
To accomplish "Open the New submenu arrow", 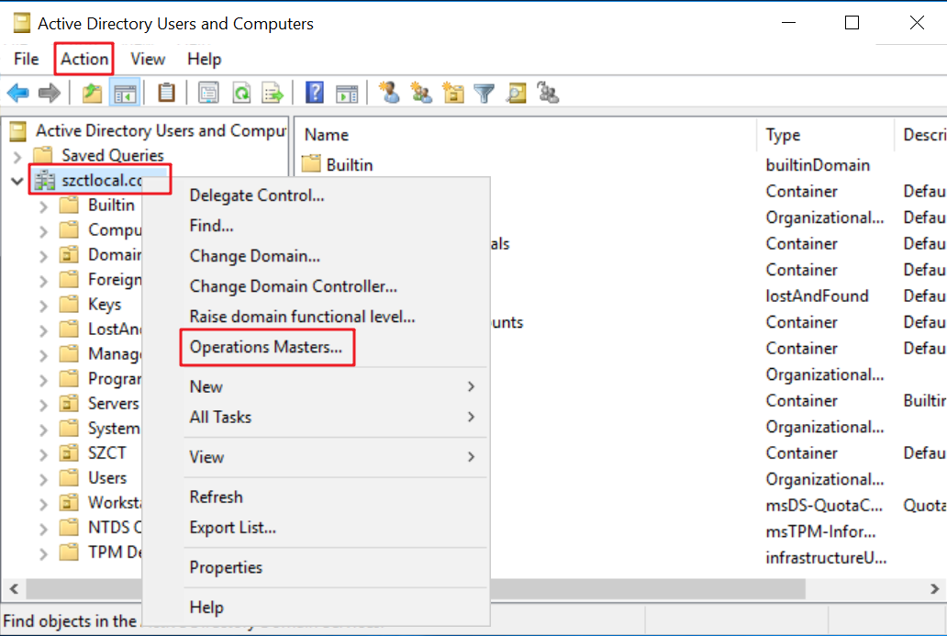I will [x=471, y=386].
